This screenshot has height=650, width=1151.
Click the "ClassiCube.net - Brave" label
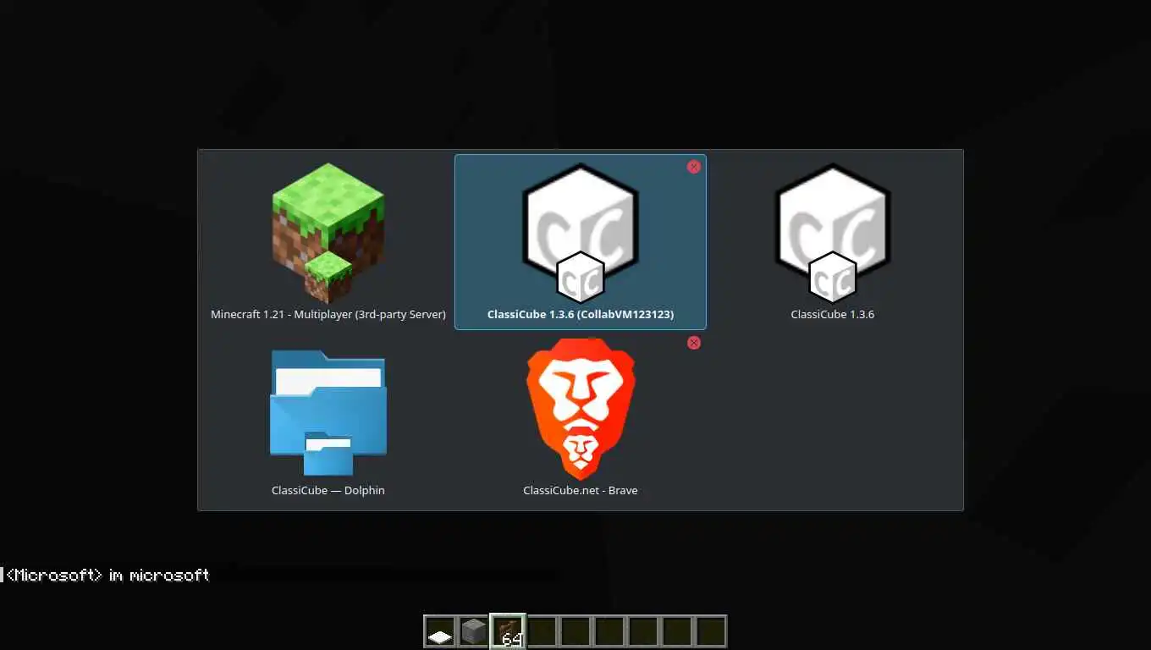(581, 490)
